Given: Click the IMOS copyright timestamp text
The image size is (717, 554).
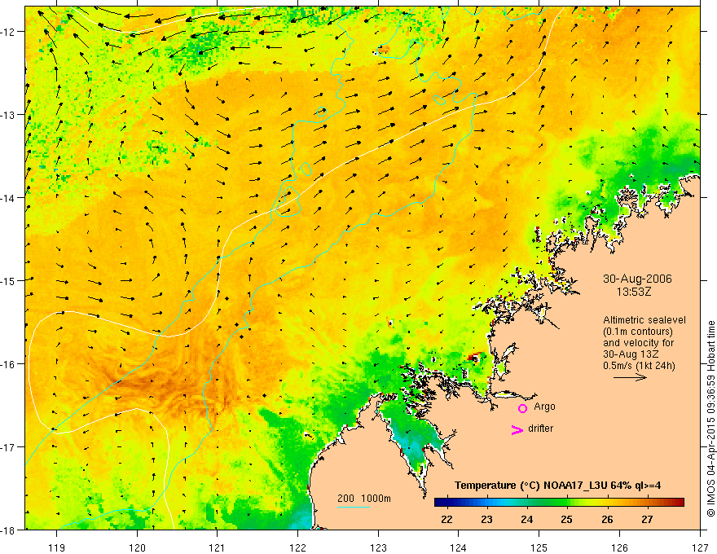Looking at the screenshot, I should pyautogui.click(x=710, y=419).
